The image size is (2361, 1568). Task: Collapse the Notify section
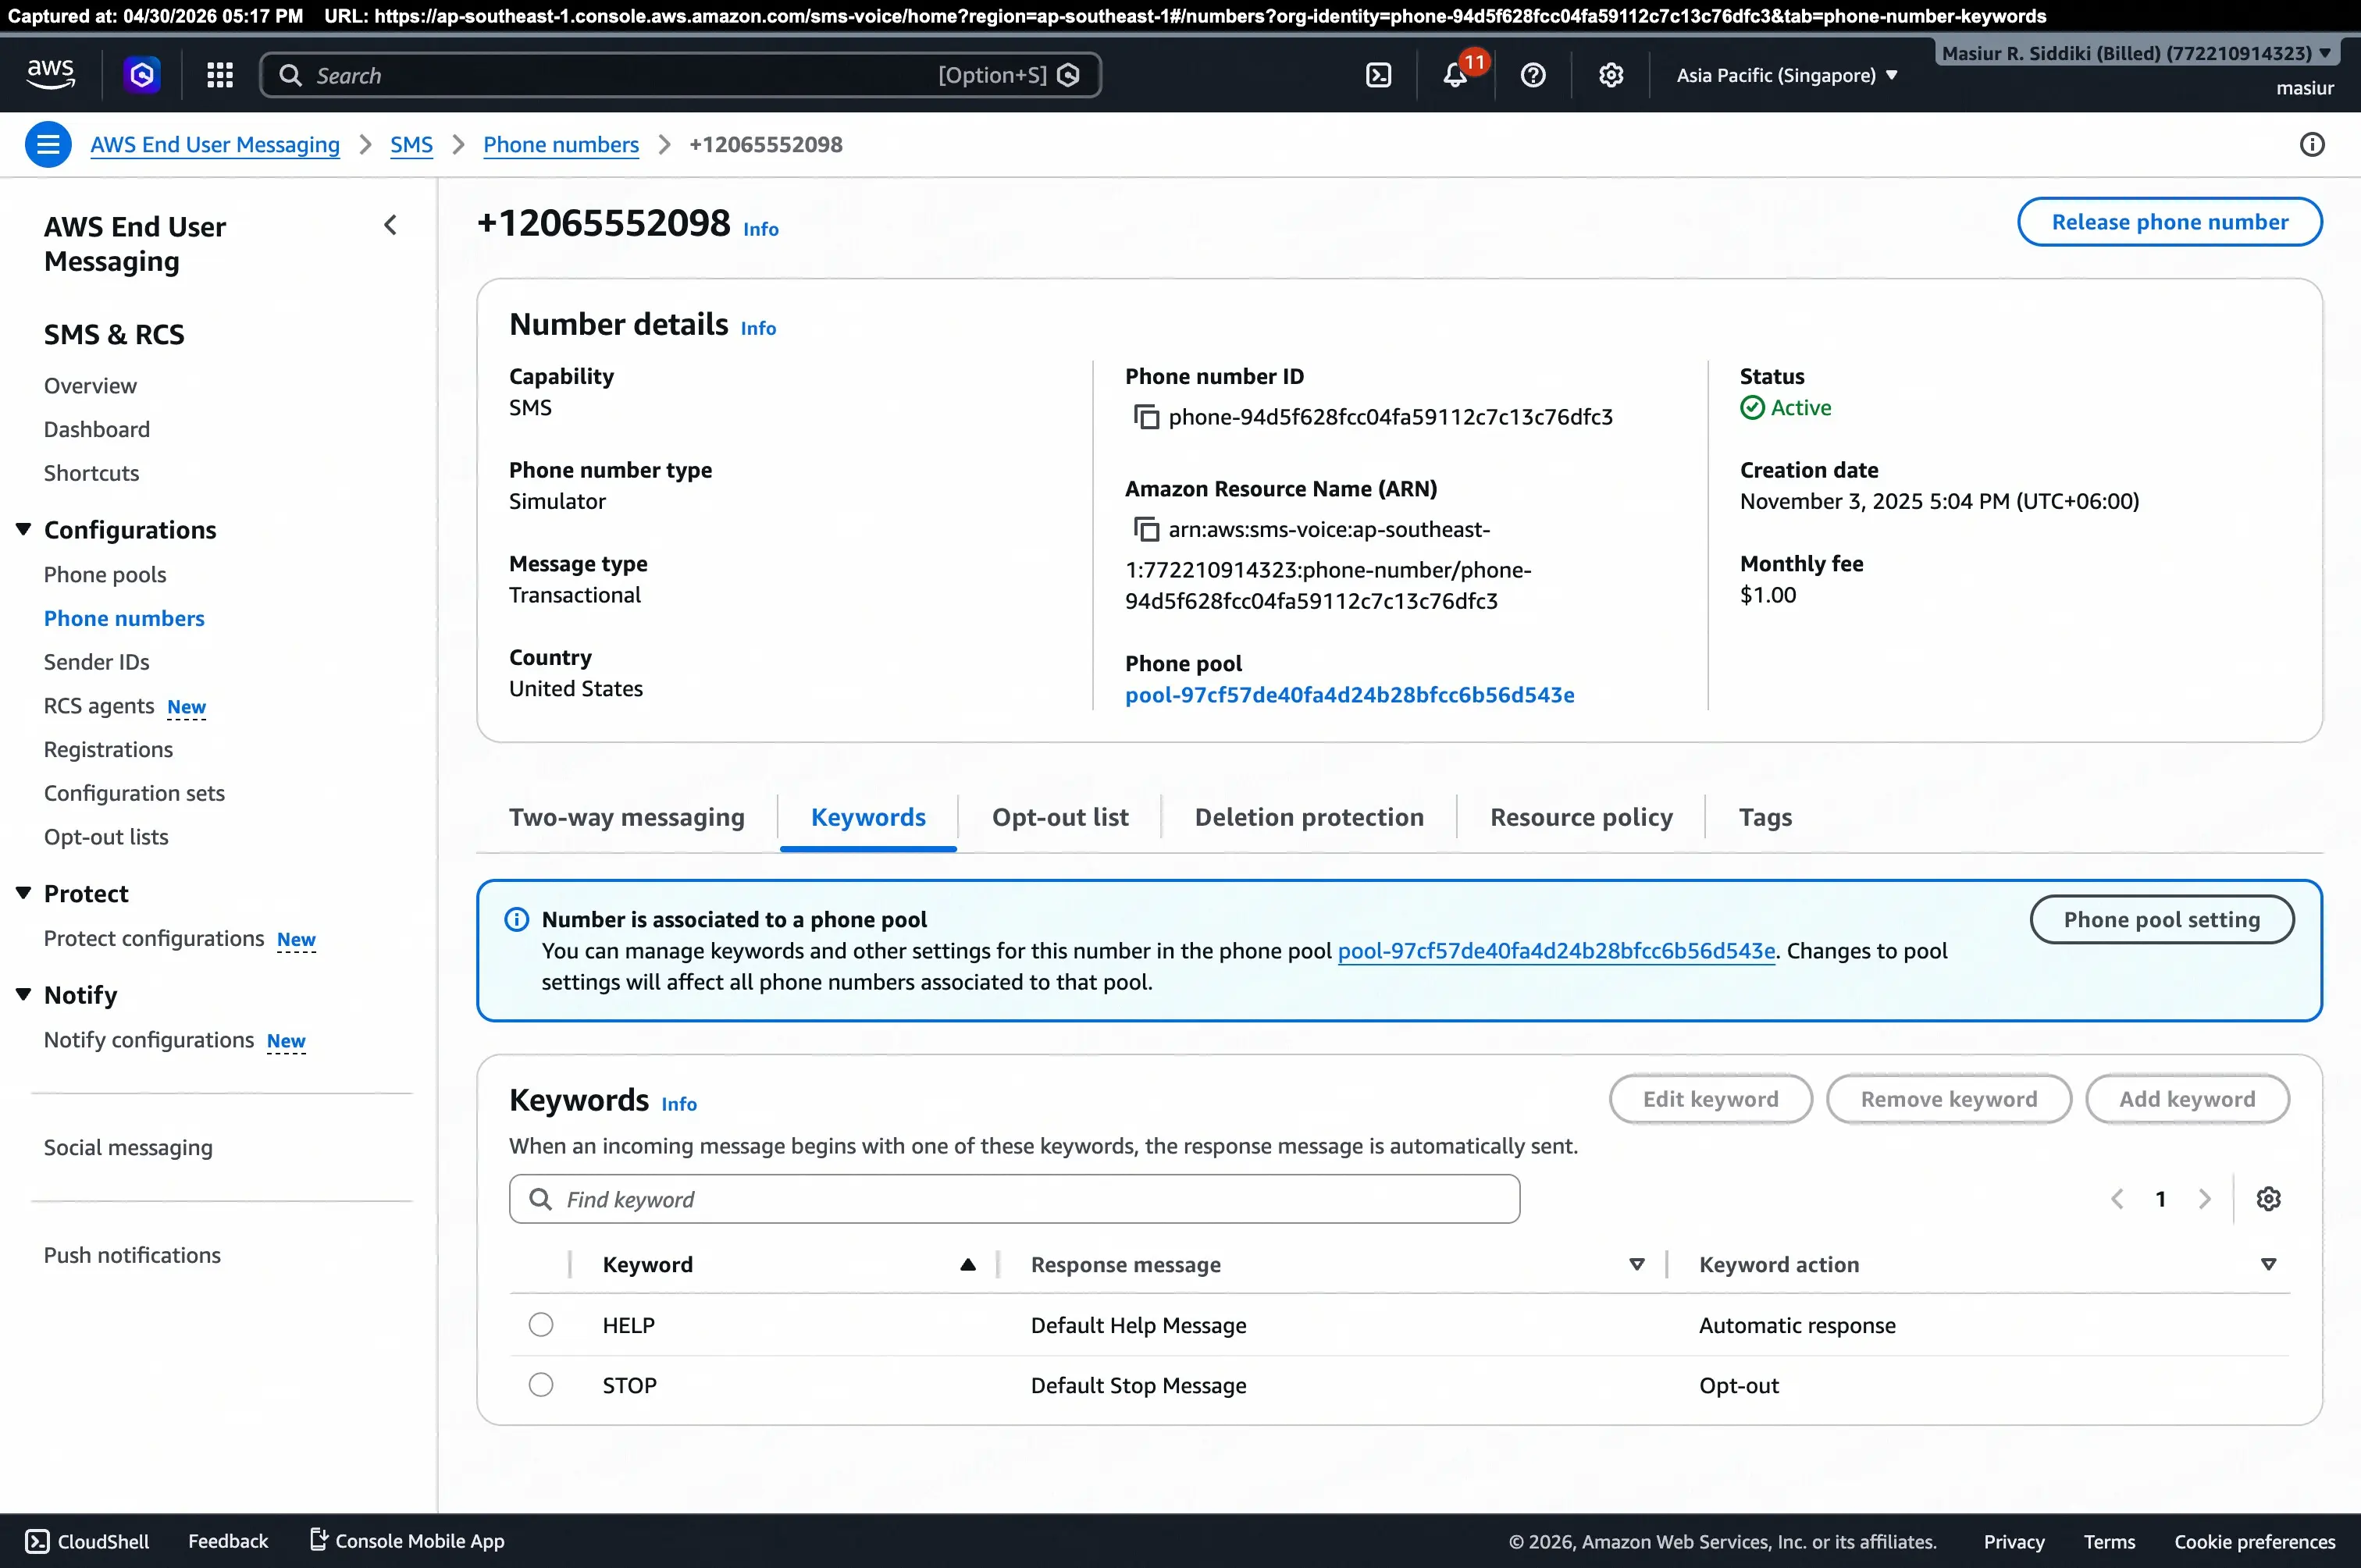click(24, 994)
